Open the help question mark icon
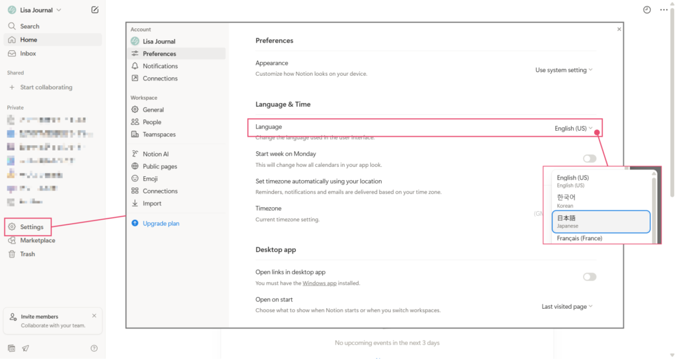 [94, 348]
